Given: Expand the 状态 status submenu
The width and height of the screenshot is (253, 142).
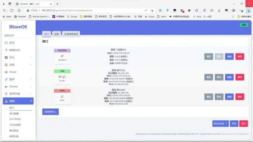Looking at the screenshot, I should [31, 57].
